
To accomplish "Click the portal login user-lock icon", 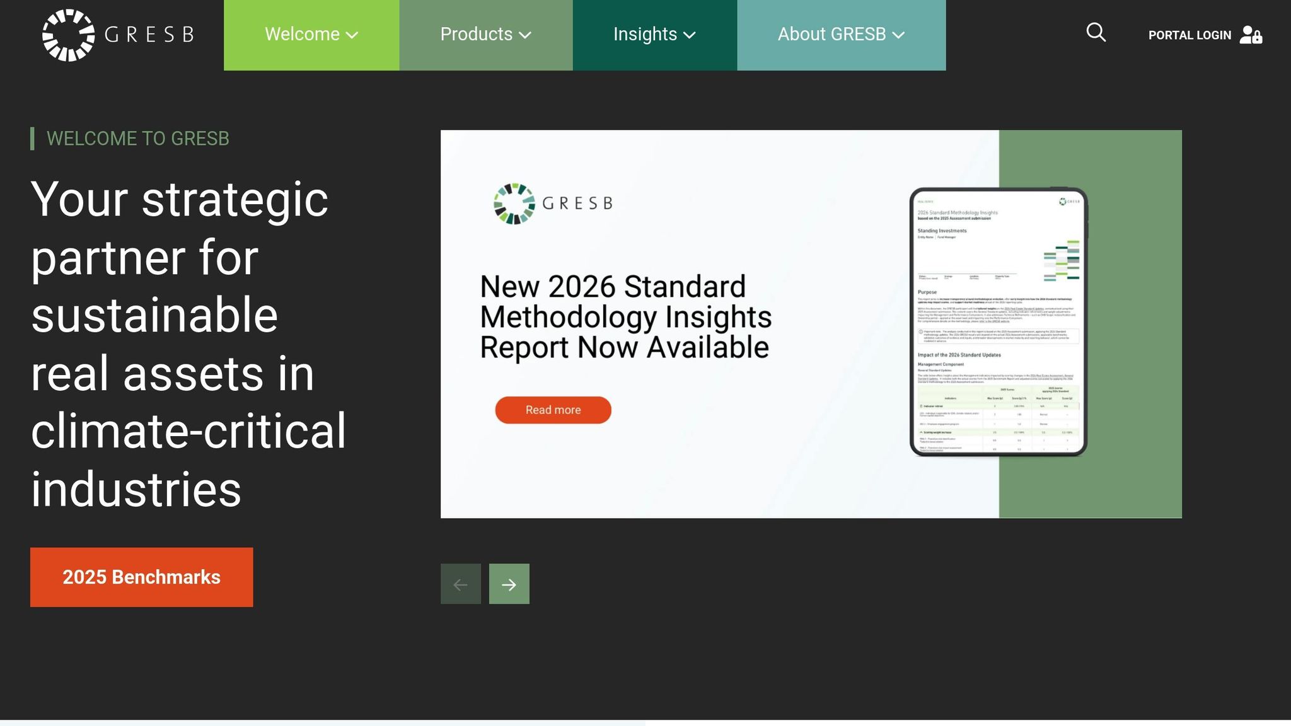I will point(1250,35).
